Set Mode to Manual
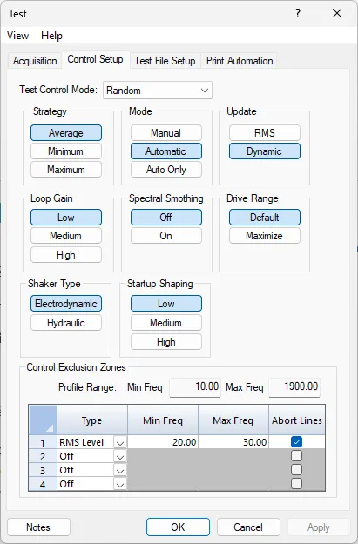Viewport: 358px width, 544px height. pyautogui.click(x=166, y=133)
